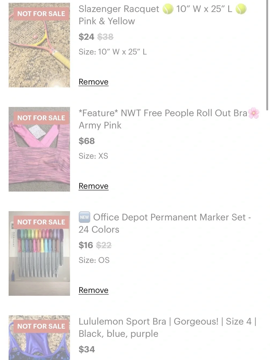Open the pink Free People bra thumbnail

pyautogui.click(x=39, y=149)
